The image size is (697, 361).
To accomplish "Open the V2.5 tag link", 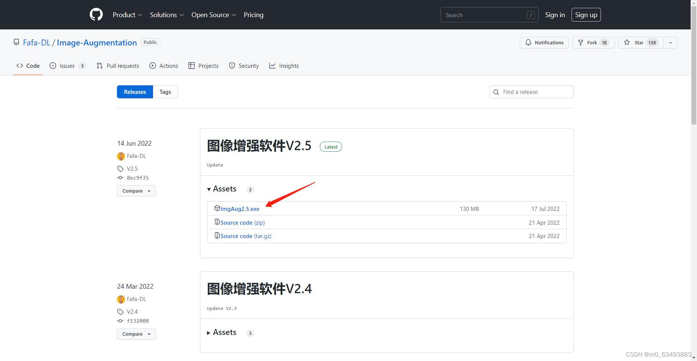I will (132, 168).
